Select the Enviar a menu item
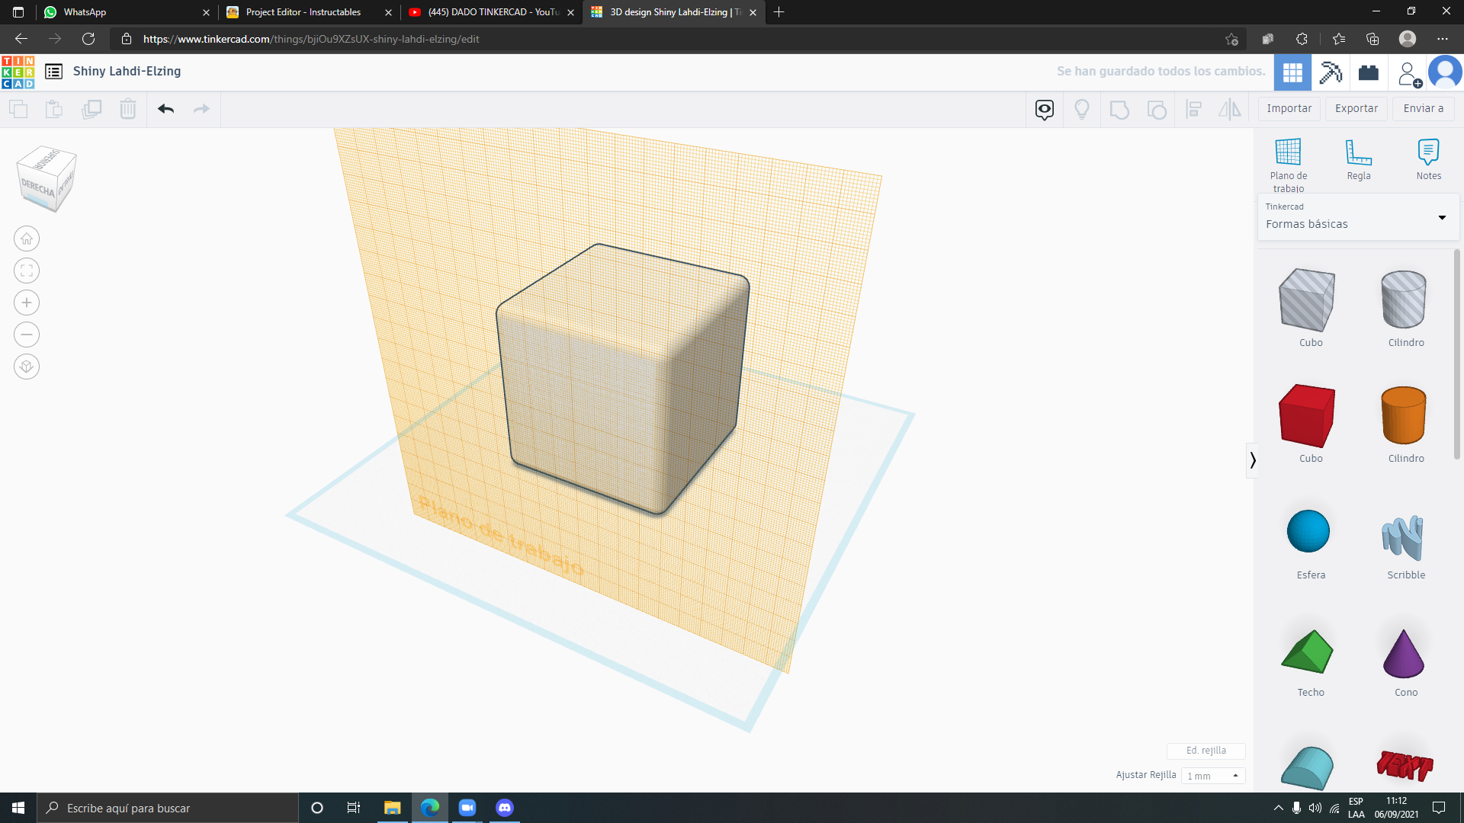 tap(1426, 108)
